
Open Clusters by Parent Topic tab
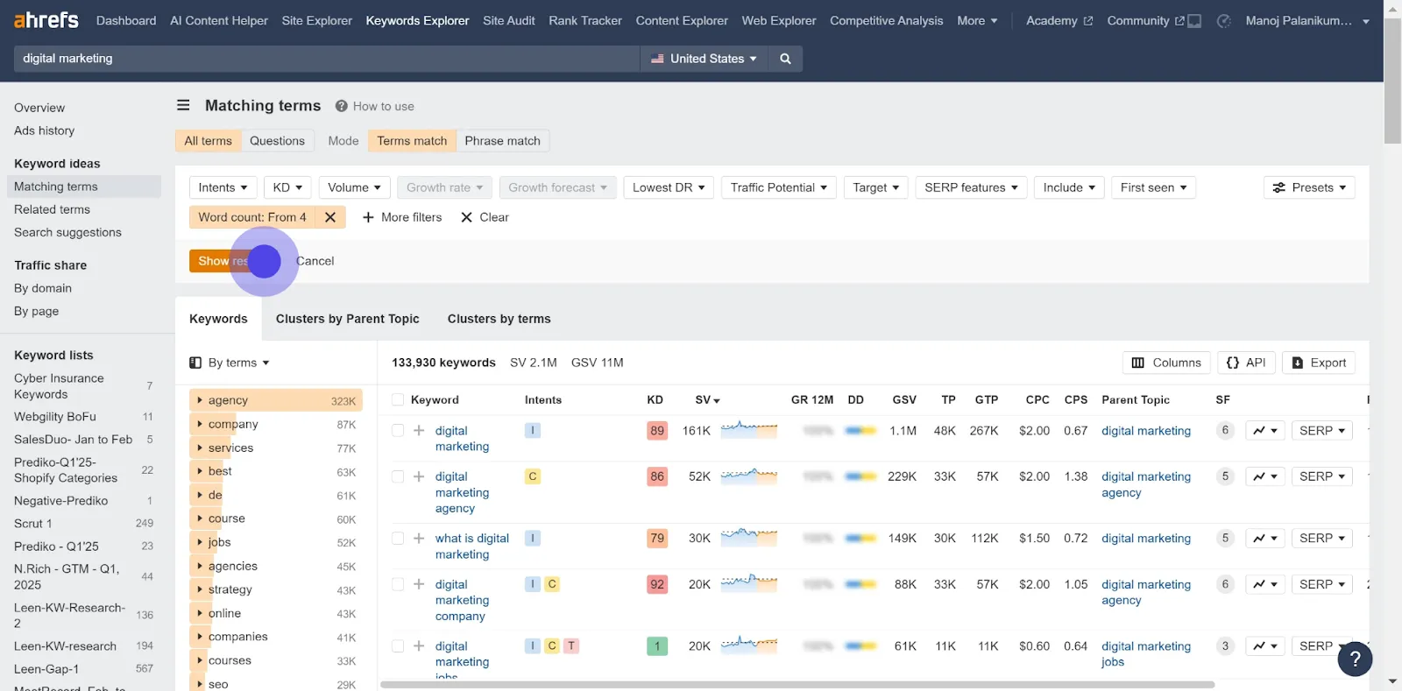[x=348, y=319]
